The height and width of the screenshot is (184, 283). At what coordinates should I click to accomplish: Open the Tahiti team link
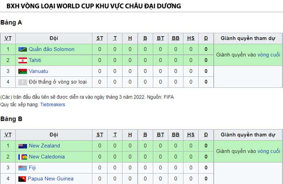click(x=35, y=60)
